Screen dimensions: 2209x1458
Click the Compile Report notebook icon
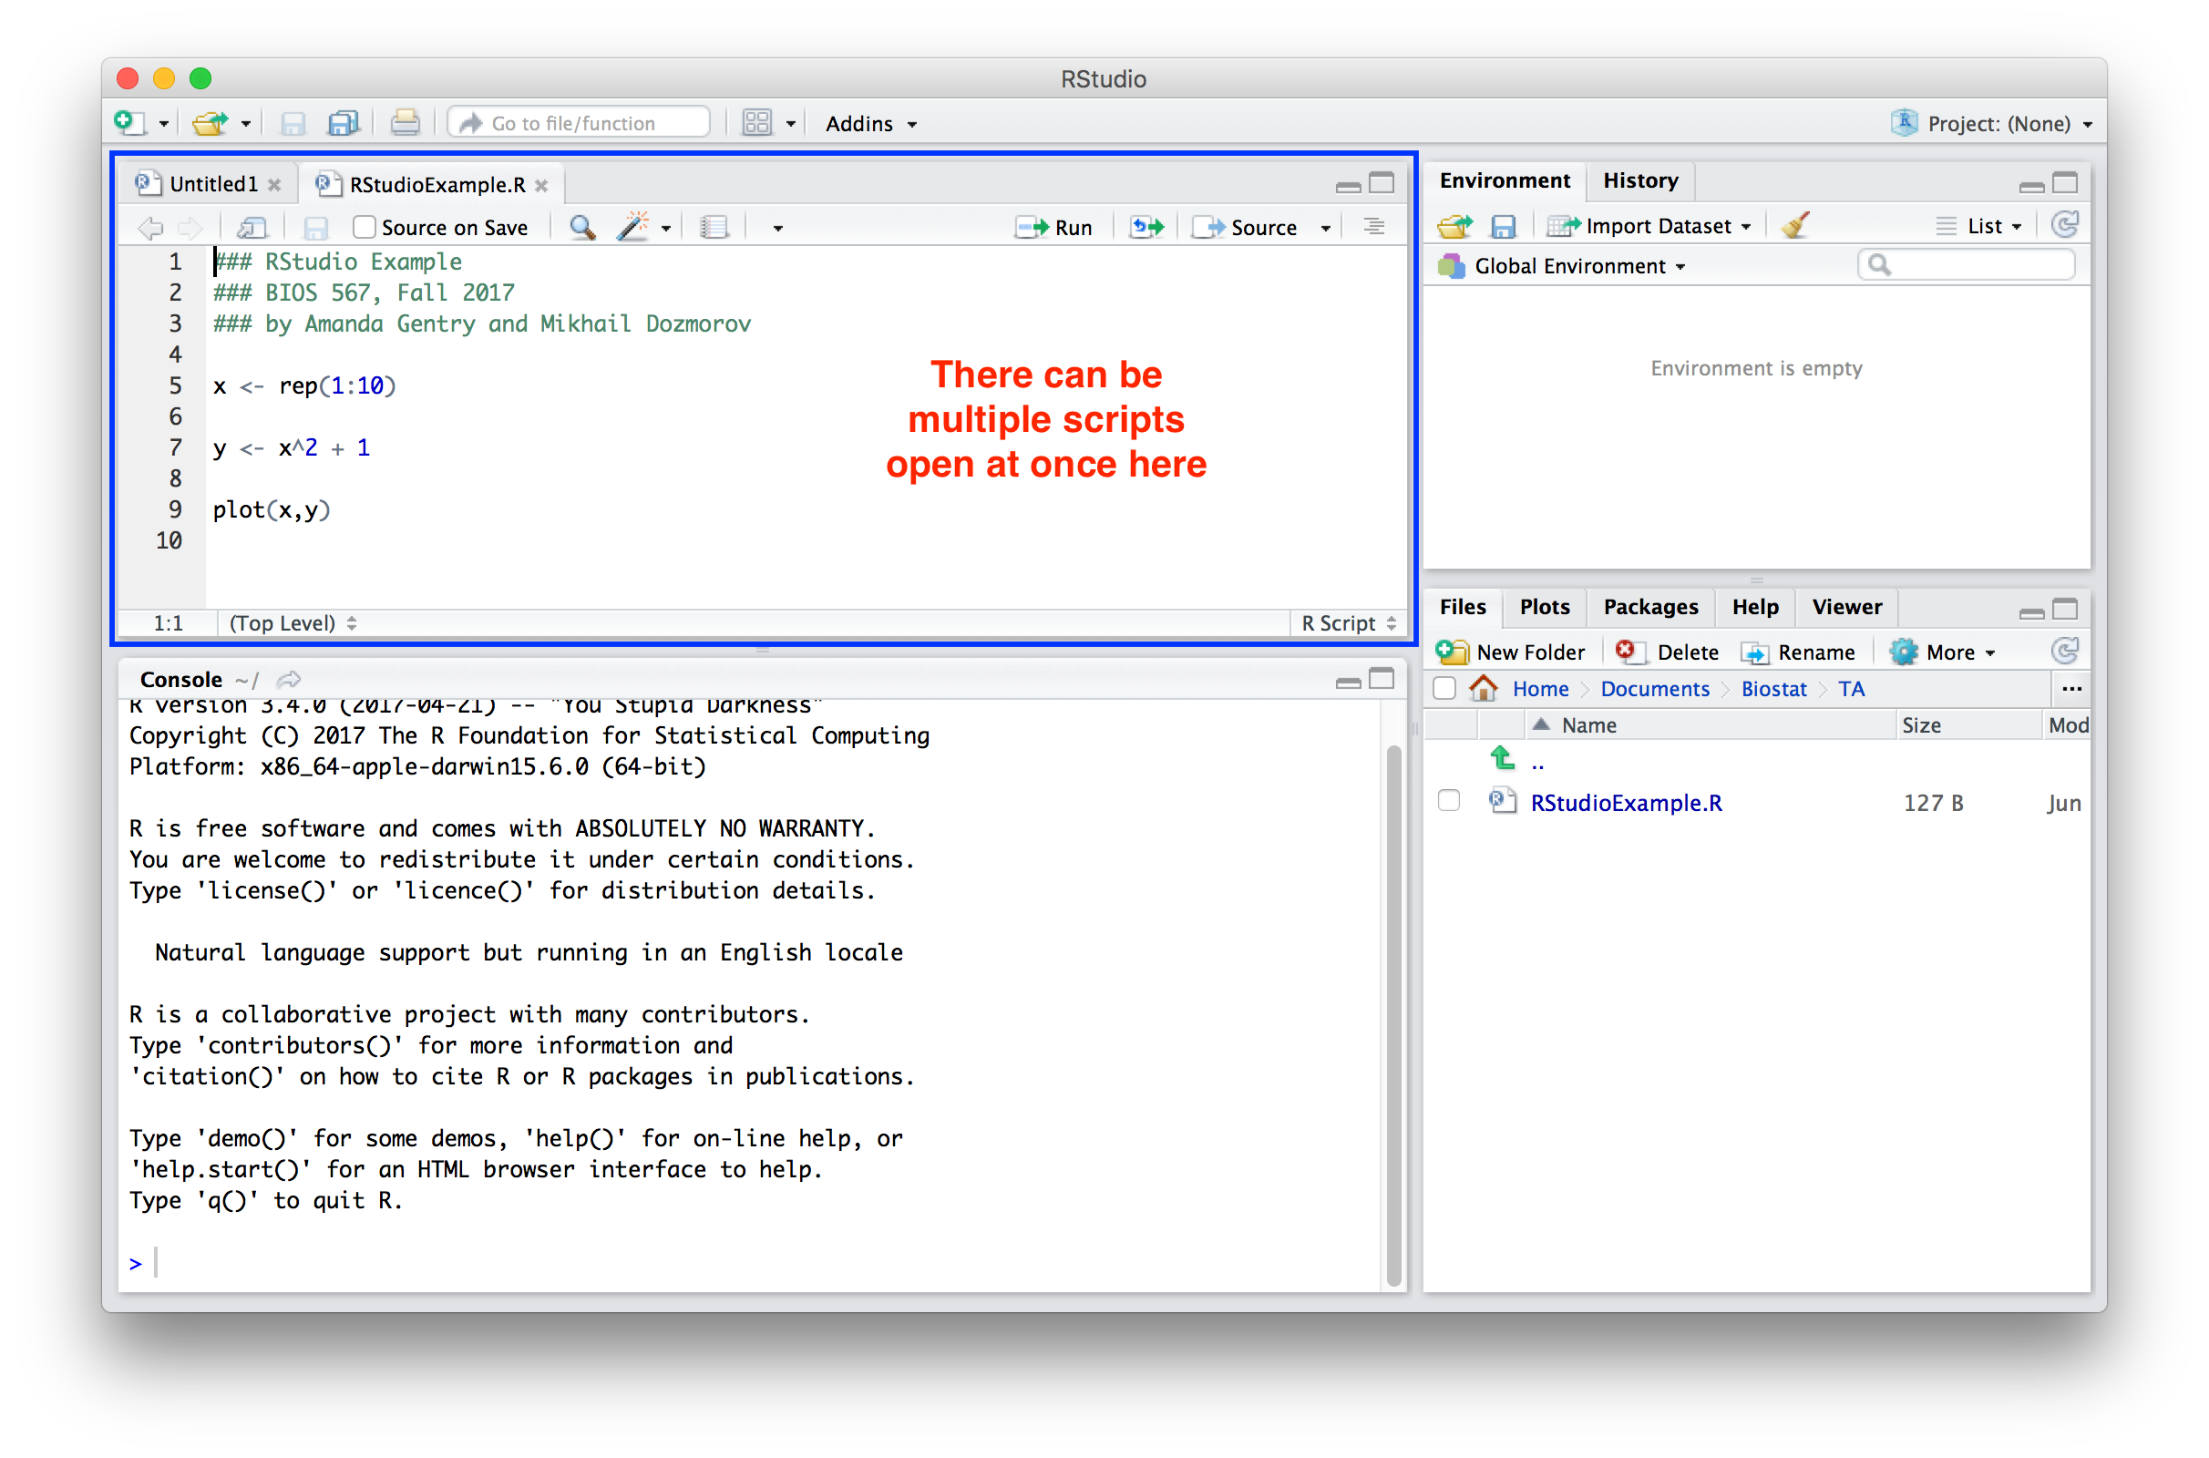pyautogui.click(x=714, y=228)
